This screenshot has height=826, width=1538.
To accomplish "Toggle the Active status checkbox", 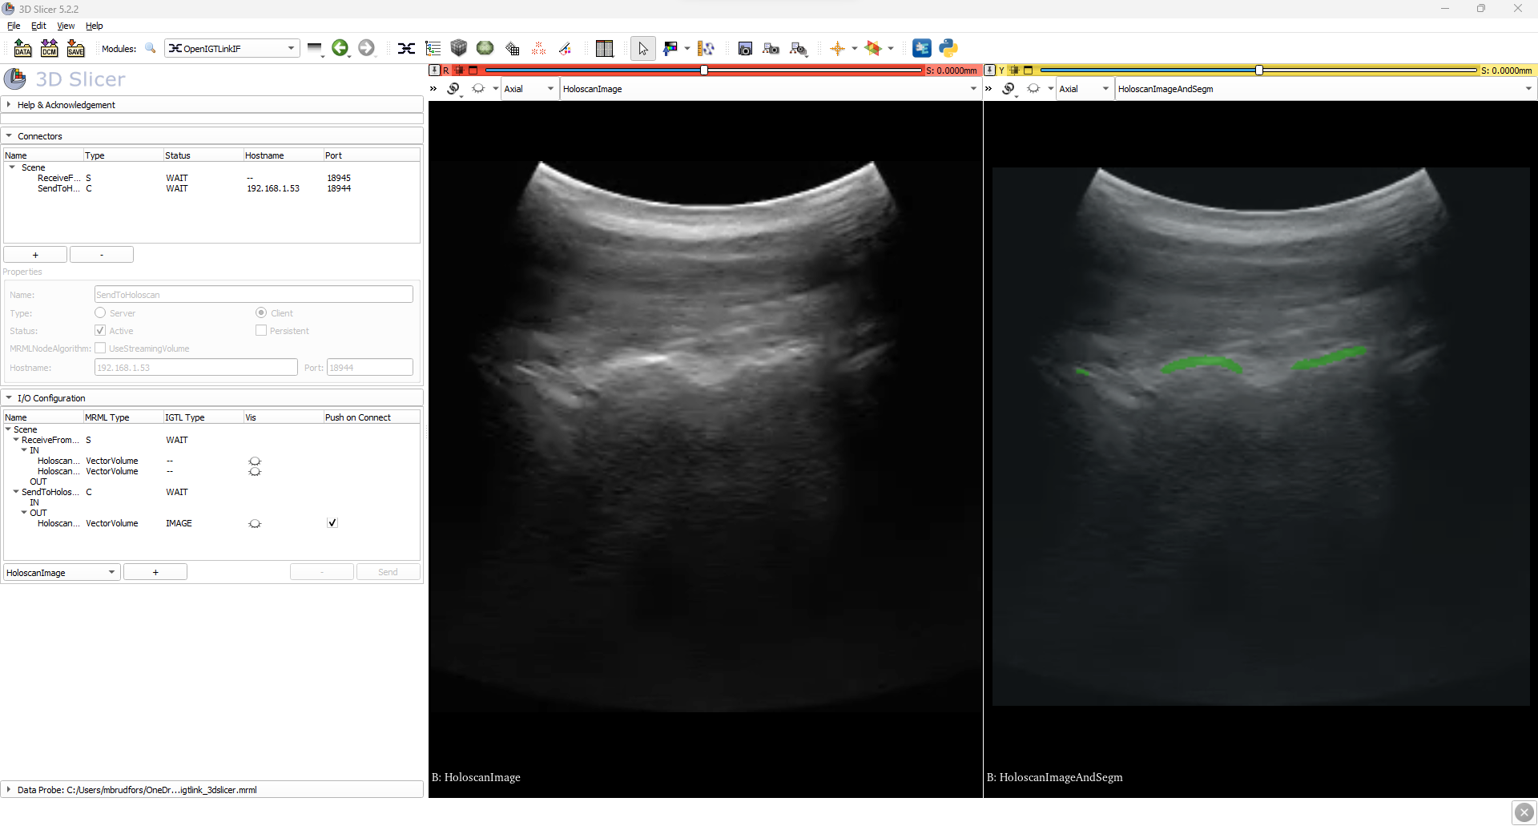I will 100,330.
